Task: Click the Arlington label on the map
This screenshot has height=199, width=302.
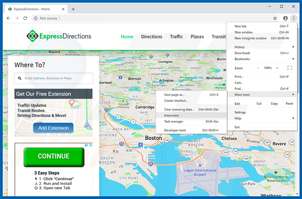Action: click(166, 80)
